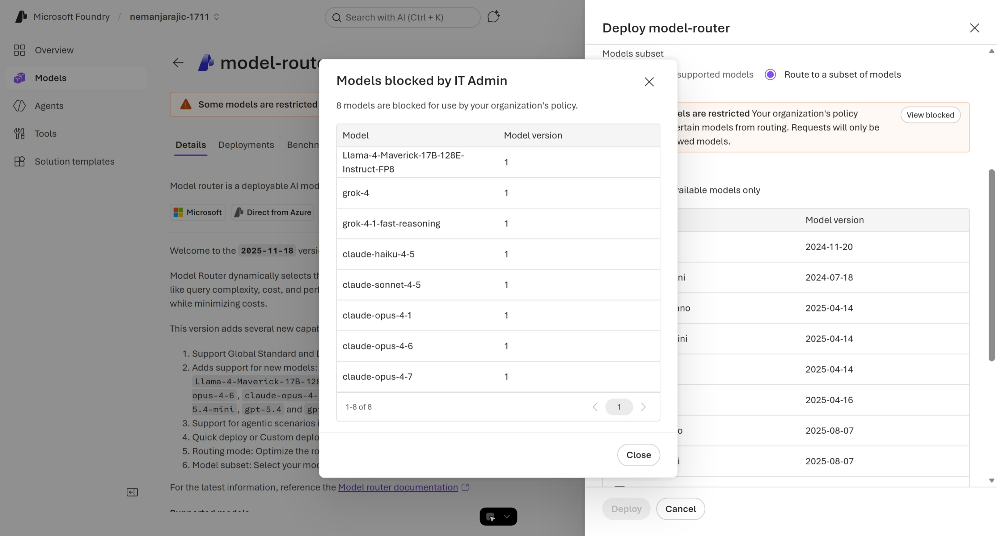Image resolution: width=997 pixels, height=536 pixels.
Task: Close the Models blocked by IT Admin dialog
Action: click(649, 81)
